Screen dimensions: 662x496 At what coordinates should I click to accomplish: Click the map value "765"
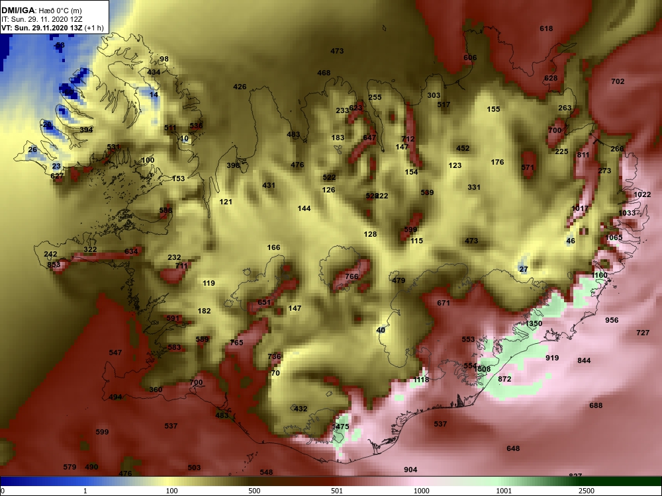pyautogui.click(x=236, y=343)
